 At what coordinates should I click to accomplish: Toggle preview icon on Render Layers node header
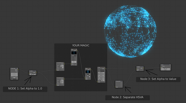pyautogui.click(x=17, y=68)
